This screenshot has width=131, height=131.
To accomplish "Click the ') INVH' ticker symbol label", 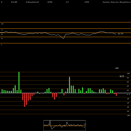I will (86, 2).
